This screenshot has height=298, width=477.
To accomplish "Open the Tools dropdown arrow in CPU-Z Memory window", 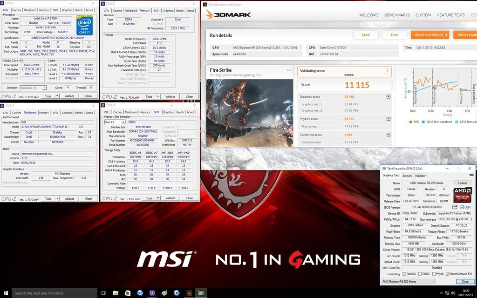I will (x=158, y=97).
